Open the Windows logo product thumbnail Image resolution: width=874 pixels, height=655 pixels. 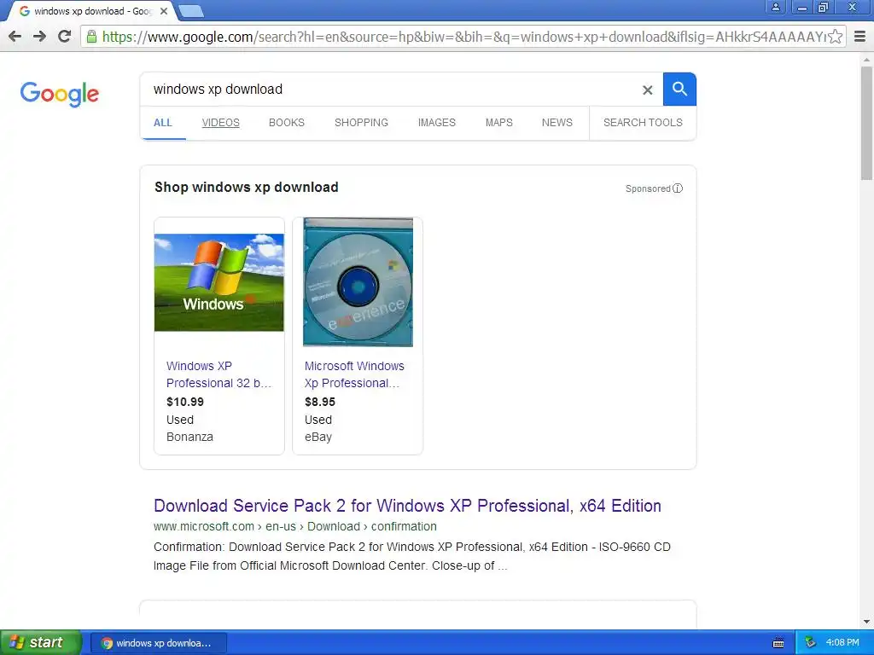click(219, 282)
